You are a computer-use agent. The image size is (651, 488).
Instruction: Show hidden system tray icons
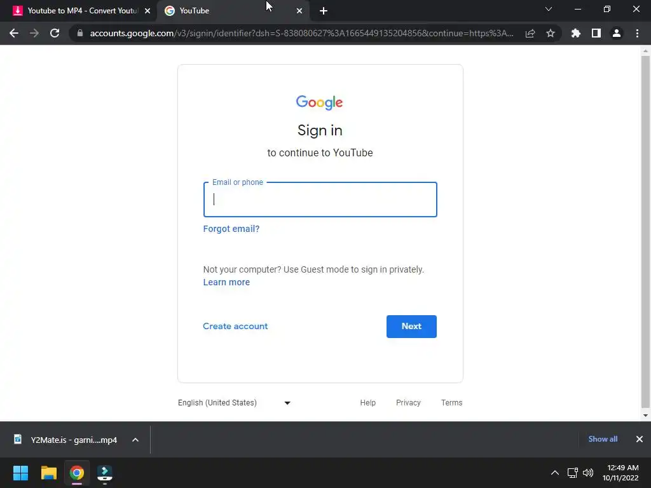554,473
